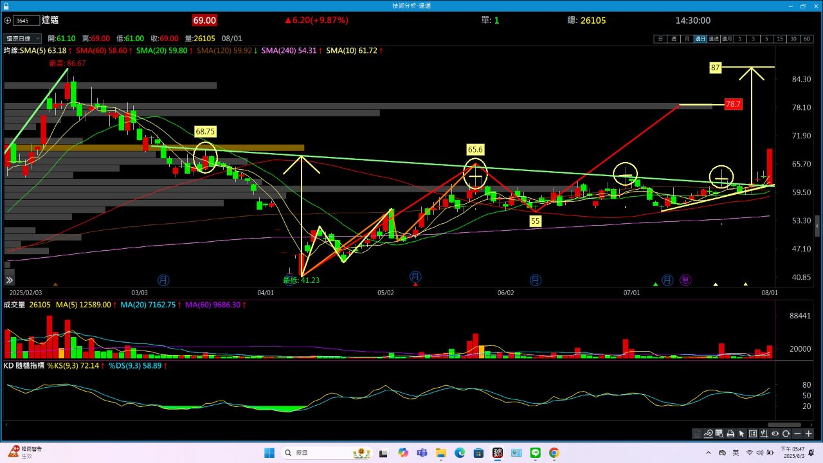Viewport: 823px width, 463px height.
Task: Expand the left panel double-chevron
Action: [x=9, y=280]
